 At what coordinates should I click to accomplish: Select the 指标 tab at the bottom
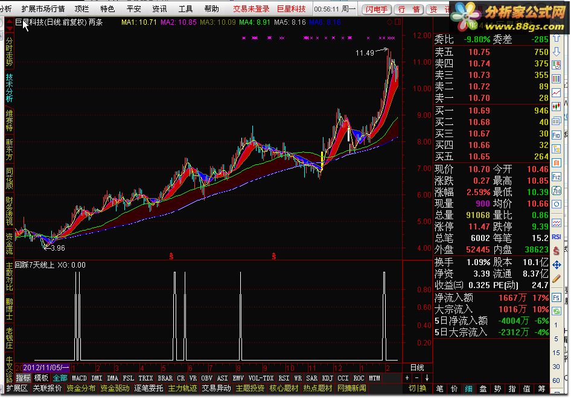pyautogui.click(x=24, y=378)
